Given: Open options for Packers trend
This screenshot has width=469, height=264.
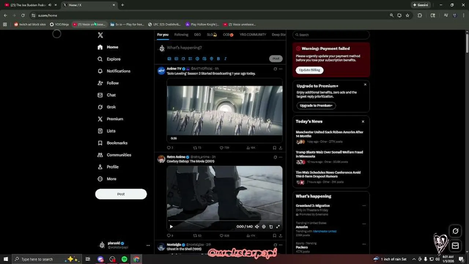Looking at the screenshot, I should (x=364, y=243).
